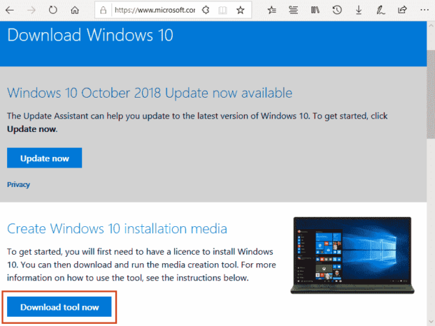Viewport: 435px width, 326px height.
Task: Click the Download tool now button
Action: (59, 307)
